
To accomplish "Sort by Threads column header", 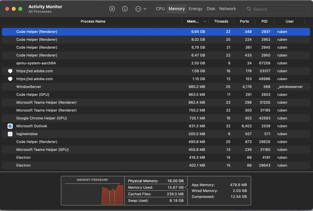I will point(221,21).
